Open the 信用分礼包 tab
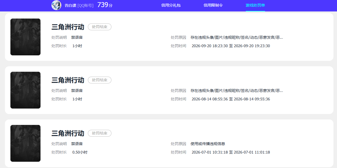The height and width of the screenshot is (168, 337). click(x=171, y=5)
